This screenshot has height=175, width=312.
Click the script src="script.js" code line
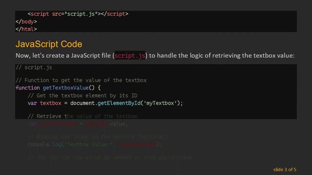point(78,14)
